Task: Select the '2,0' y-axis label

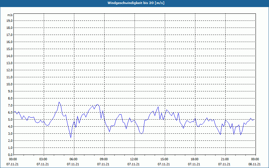Action: [10, 140]
